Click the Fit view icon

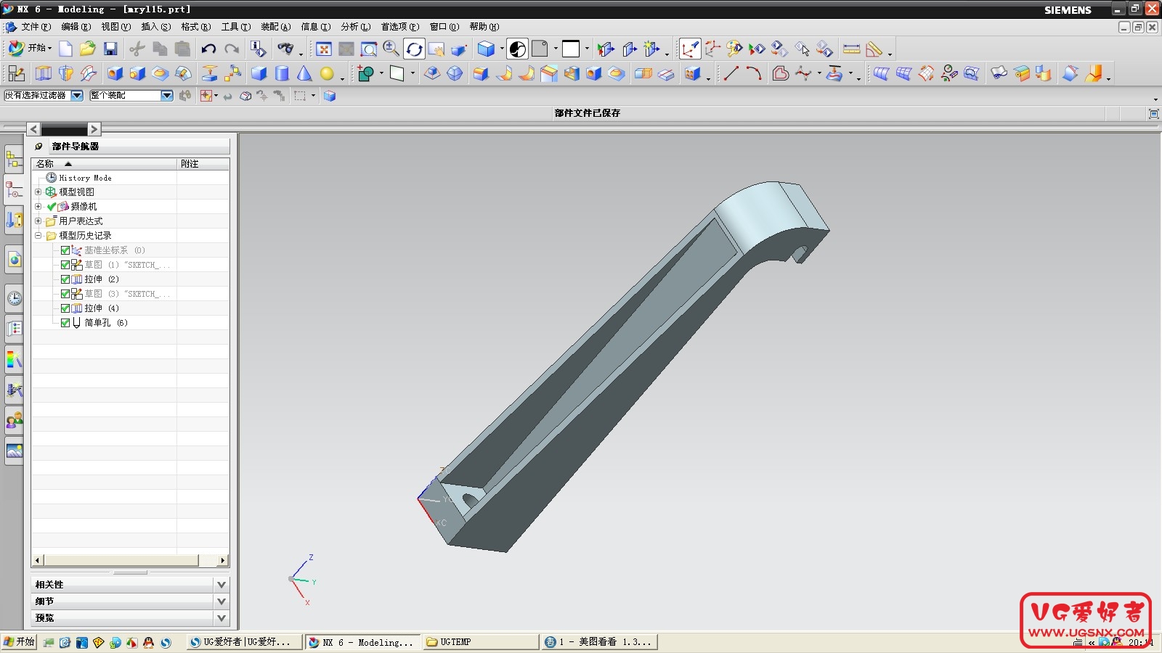pyautogui.click(x=324, y=49)
